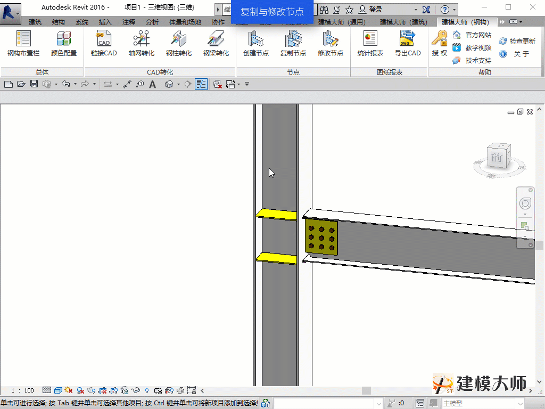Expand the view control bar arrow
Viewport: 545px width, 409px height.
(x=202, y=390)
